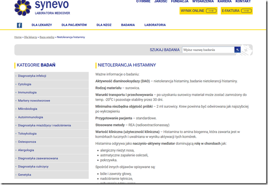Click the magnifier search button
Viewport: 268px width, 185px height.
coord(238,50)
